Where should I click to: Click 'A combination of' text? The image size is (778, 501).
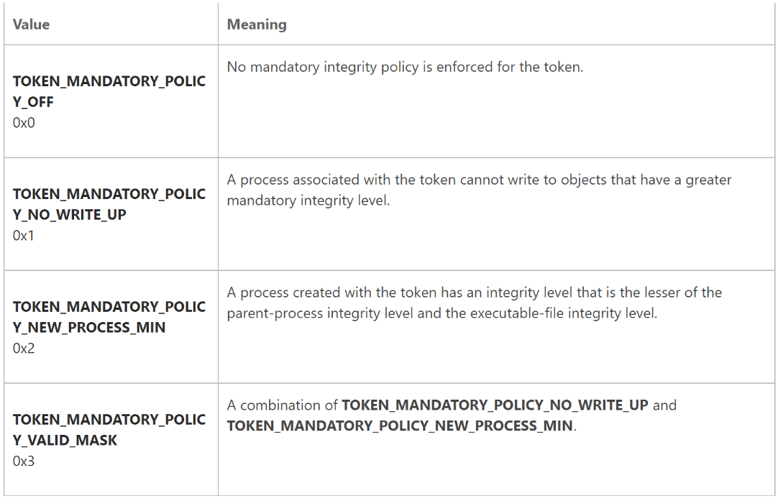tap(283, 405)
